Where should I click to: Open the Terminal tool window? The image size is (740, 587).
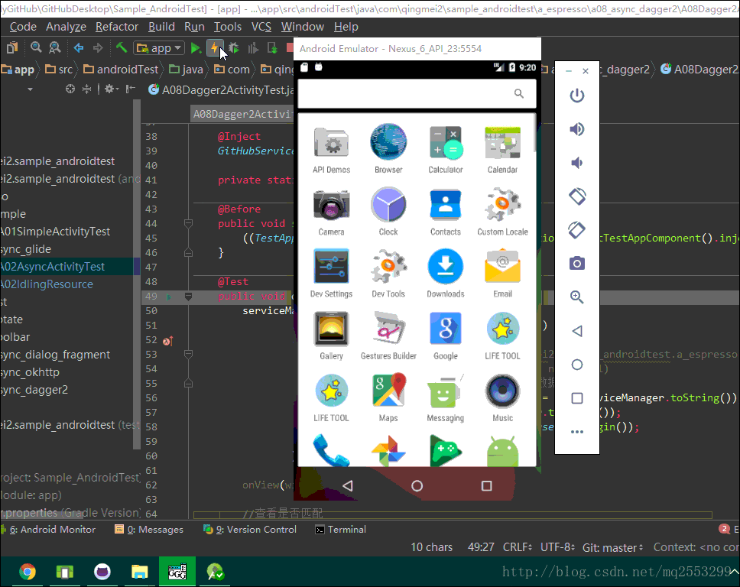click(x=340, y=530)
